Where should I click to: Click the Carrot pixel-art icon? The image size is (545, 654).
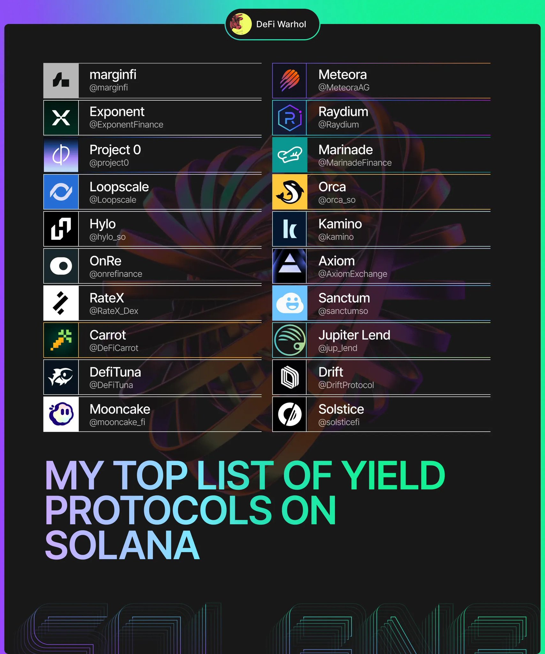tap(61, 340)
